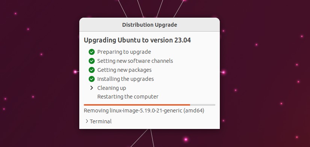Viewport: 310px width, 147px height.
Task: Click green checkmark beside Getting new packages
Action: pyautogui.click(x=92, y=70)
